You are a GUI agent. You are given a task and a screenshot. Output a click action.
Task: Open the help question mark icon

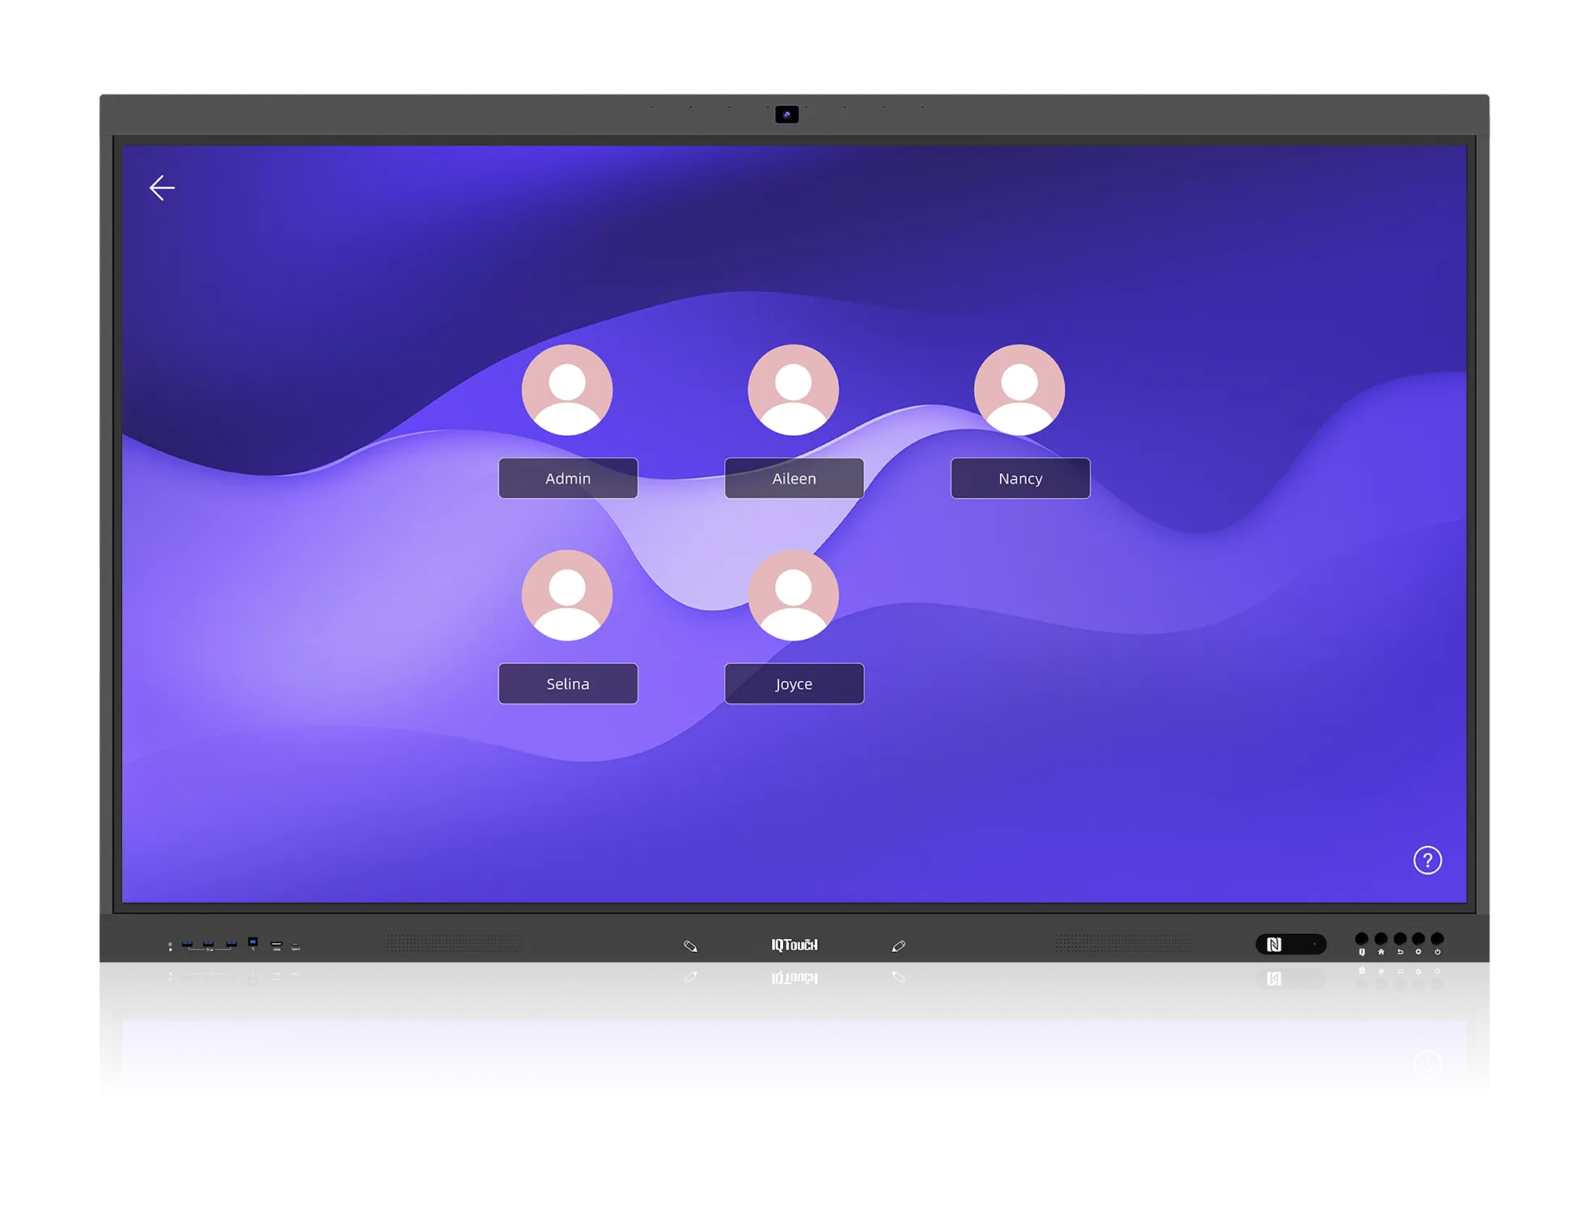[1427, 860]
